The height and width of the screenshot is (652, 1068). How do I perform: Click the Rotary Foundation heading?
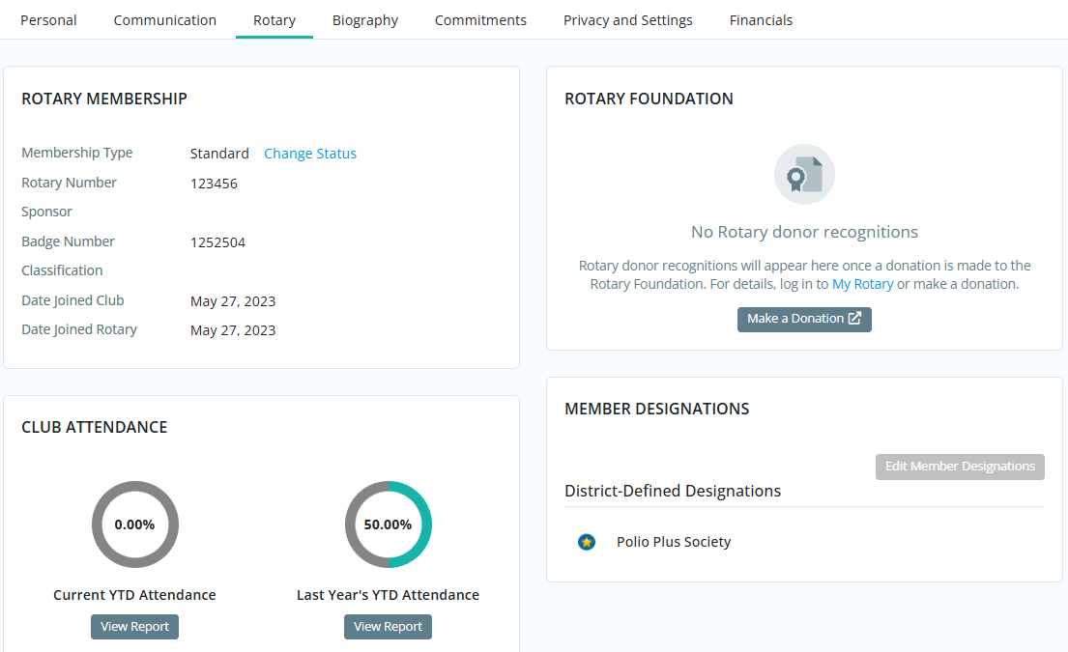coord(649,99)
